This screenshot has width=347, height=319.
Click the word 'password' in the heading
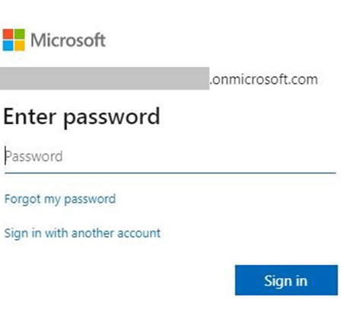point(112,118)
